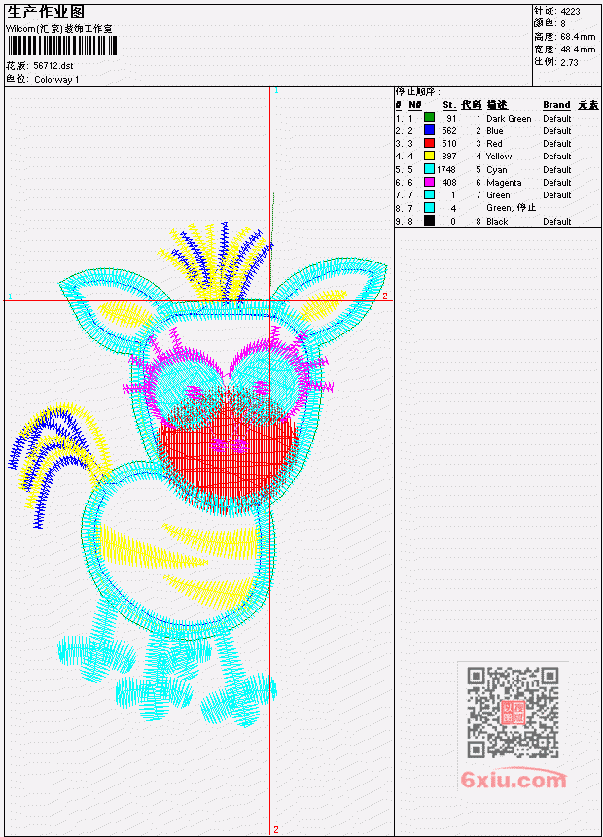Click the swatch beside stitch count 1, Green row
Viewport: 603px width, 837px height.
(429, 194)
